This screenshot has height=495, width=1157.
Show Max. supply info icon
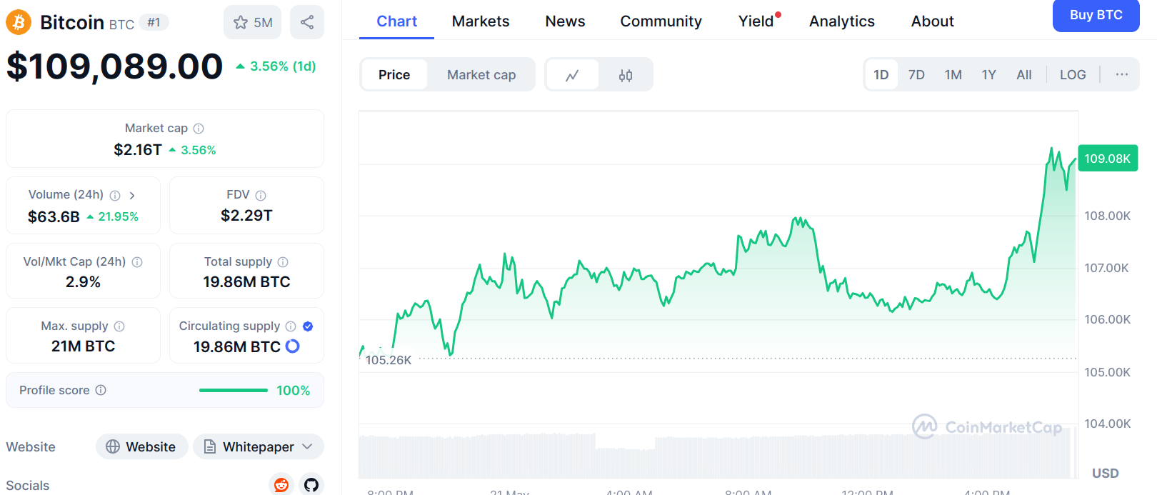[119, 326]
